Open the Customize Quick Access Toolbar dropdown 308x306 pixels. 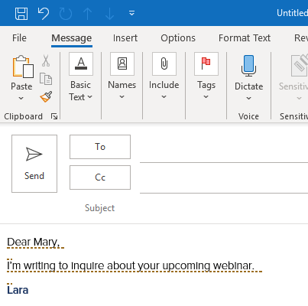[131, 13]
